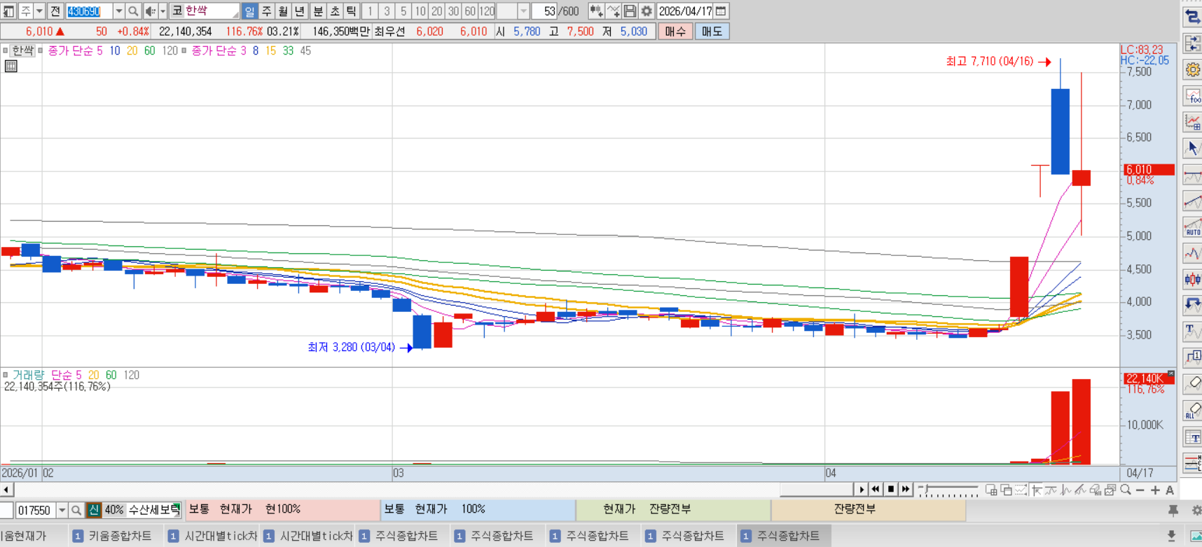
Task: Select the 초 second period toggle
Action: pos(335,11)
